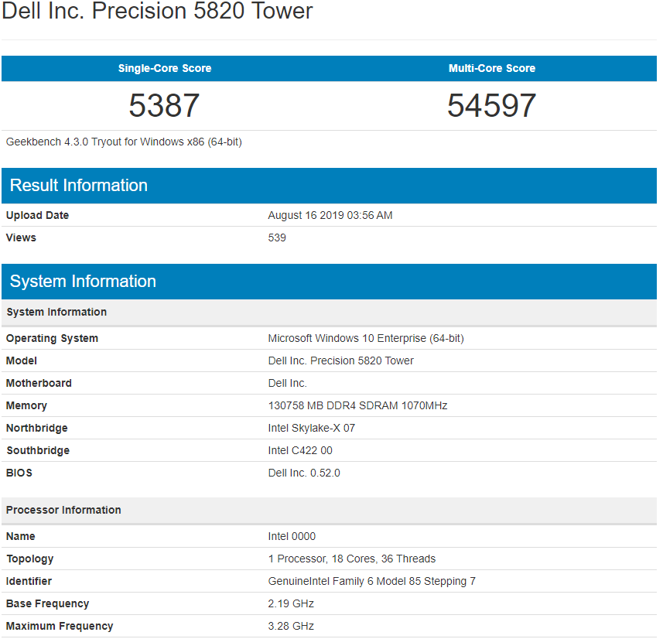Select 1 Processor, 18 Cores, 36 Threads
Screen dimensions: 663x639
352,559
